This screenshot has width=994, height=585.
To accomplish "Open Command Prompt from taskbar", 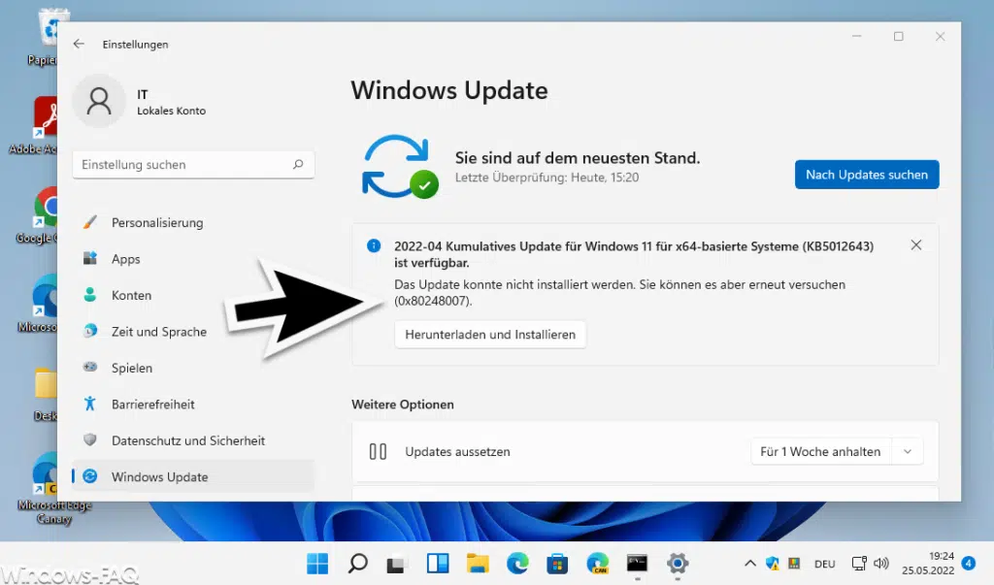I will coord(637,564).
